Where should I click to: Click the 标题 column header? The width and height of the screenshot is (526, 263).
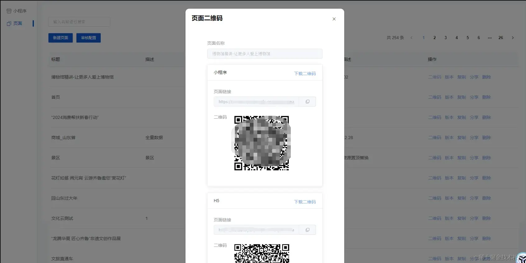(56, 59)
